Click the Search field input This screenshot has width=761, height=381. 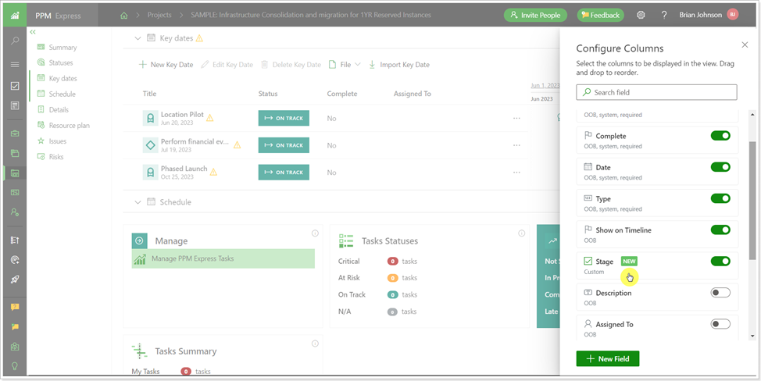coord(656,92)
